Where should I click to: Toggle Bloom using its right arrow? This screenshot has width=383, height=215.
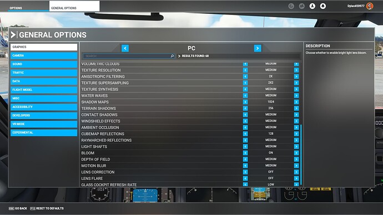[x=296, y=153]
